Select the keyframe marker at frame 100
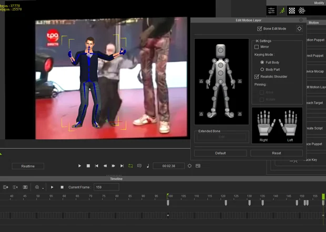This screenshot has height=232, width=326. (168, 203)
